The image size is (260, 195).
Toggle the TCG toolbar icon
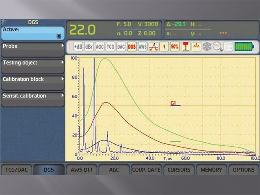tap(110, 47)
